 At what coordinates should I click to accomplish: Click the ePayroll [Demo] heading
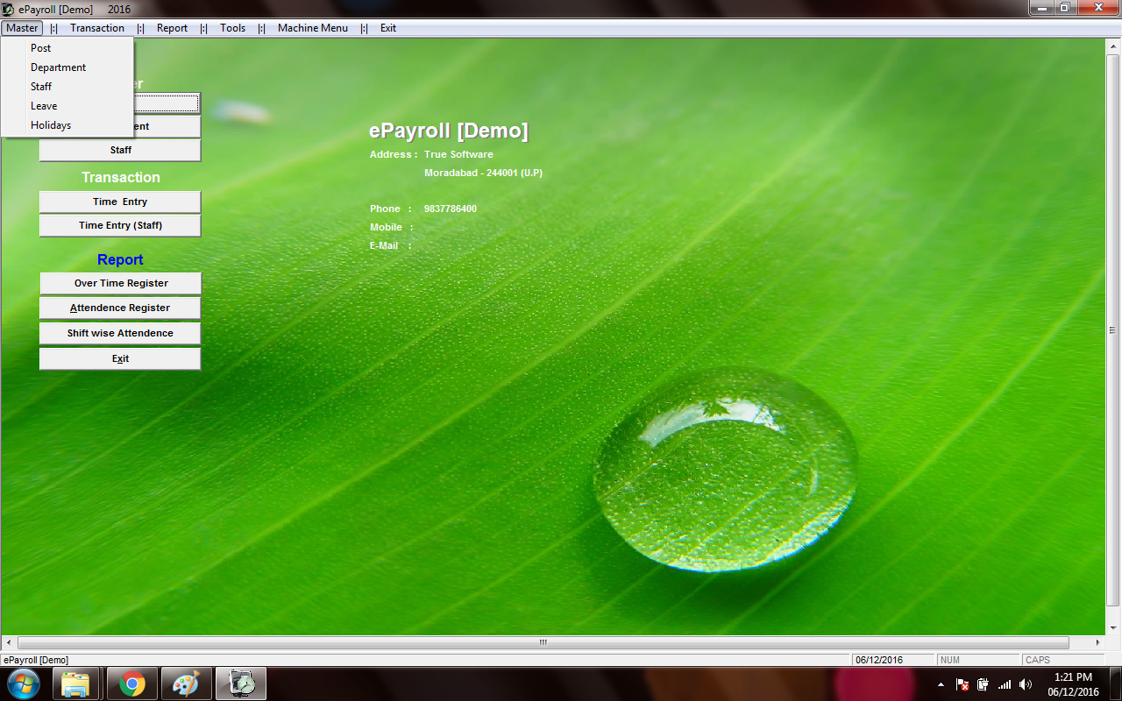point(449,131)
